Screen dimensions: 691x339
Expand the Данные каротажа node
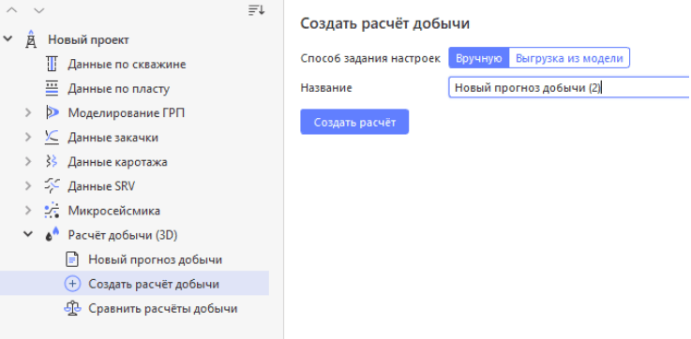tap(28, 162)
